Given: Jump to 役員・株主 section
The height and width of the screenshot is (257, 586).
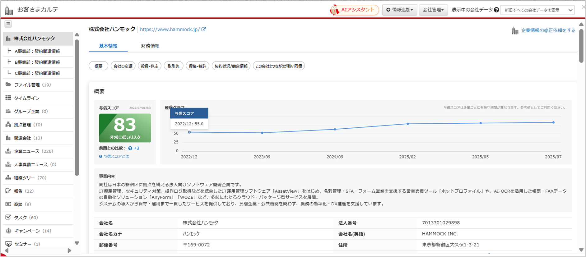Looking at the screenshot, I should point(149,66).
